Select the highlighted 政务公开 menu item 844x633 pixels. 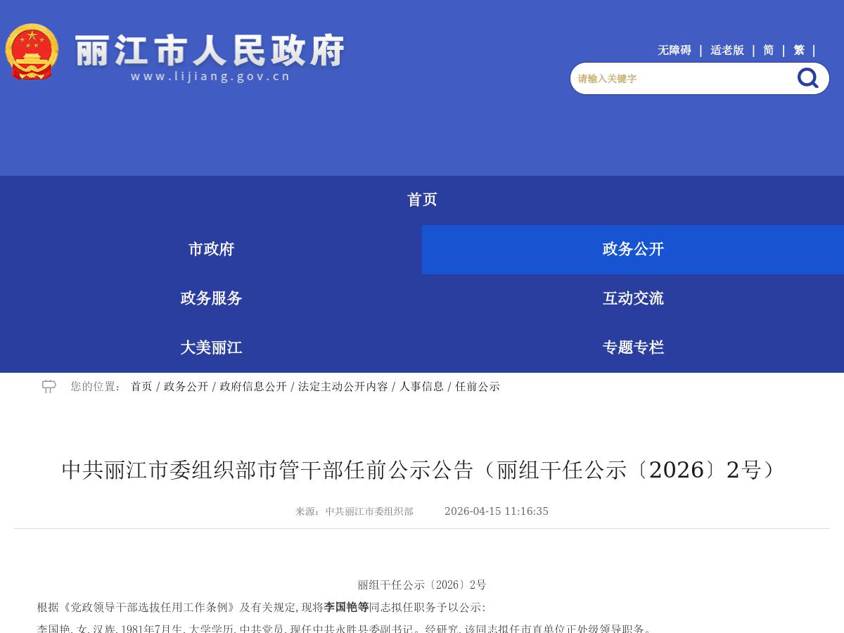tap(632, 249)
